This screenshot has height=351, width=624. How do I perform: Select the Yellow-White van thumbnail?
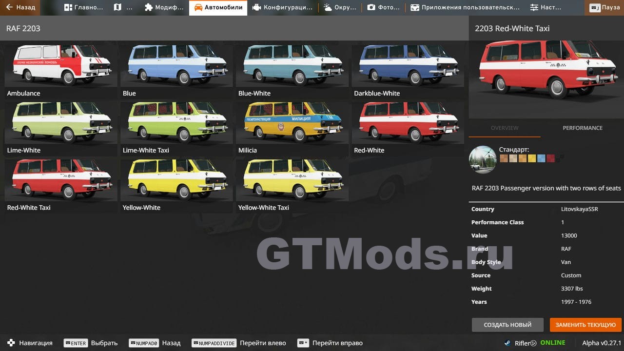[x=176, y=185]
